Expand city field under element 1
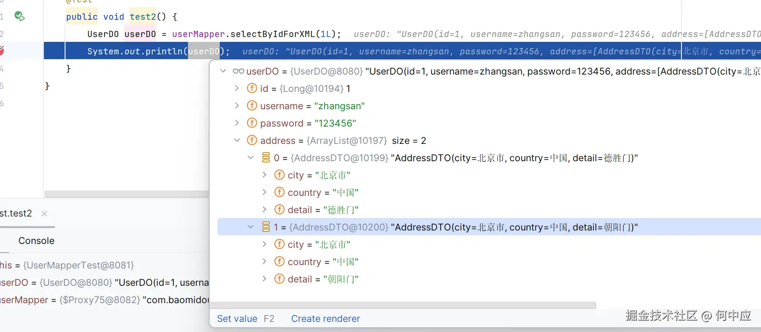761x332 pixels. click(x=264, y=244)
